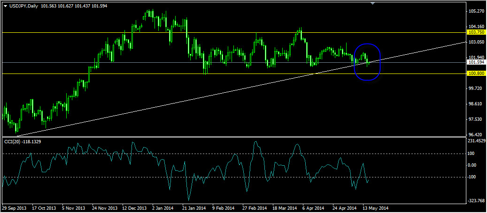Click the 24 Nov 2013 date label

point(104,208)
